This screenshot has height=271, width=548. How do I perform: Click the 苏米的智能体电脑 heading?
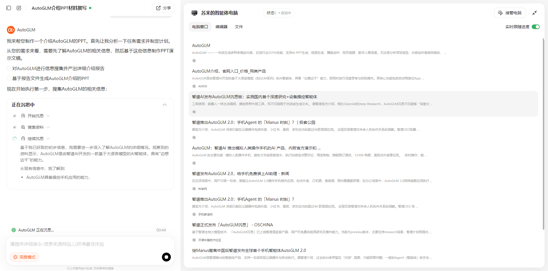tap(219, 13)
